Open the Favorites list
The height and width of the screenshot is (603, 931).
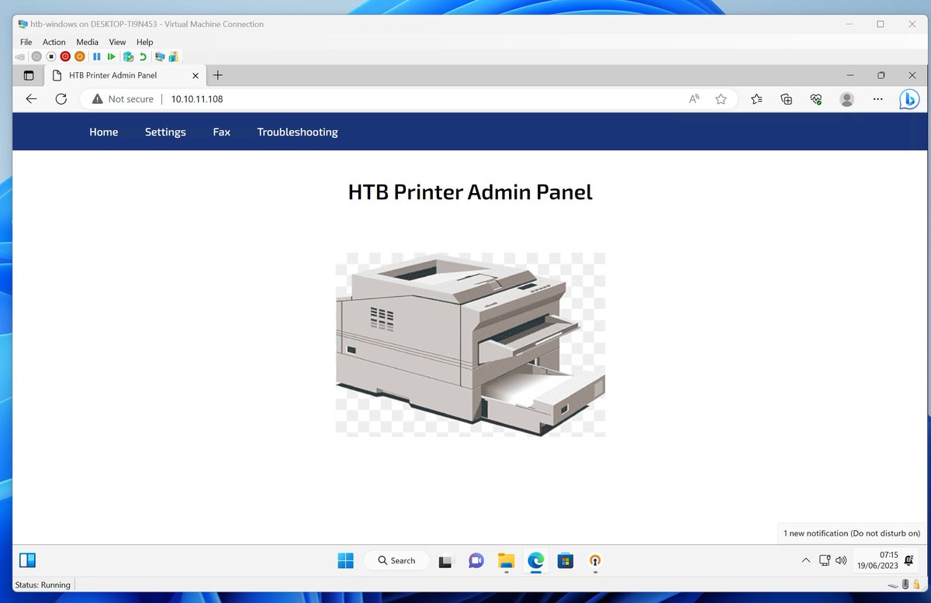coord(756,98)
